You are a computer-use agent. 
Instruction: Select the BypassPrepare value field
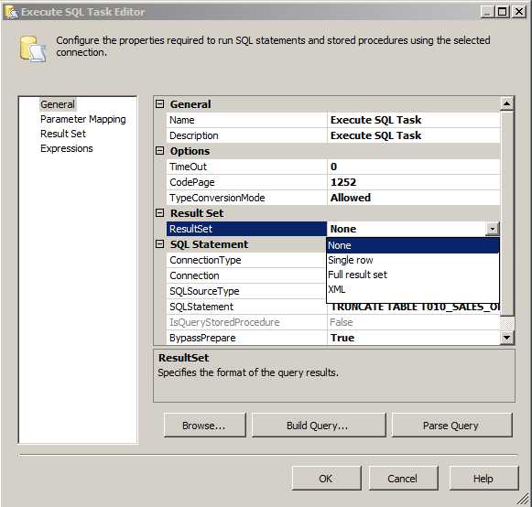coord(414,338)
